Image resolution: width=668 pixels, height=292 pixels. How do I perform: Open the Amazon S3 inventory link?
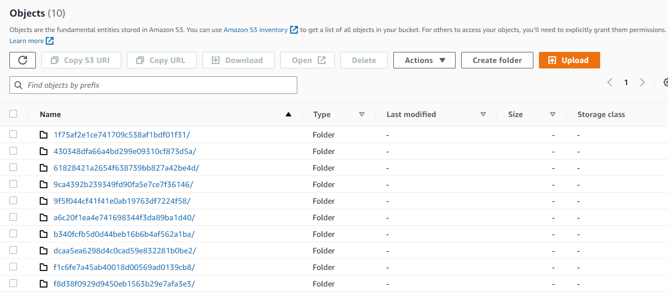[255, 30]
